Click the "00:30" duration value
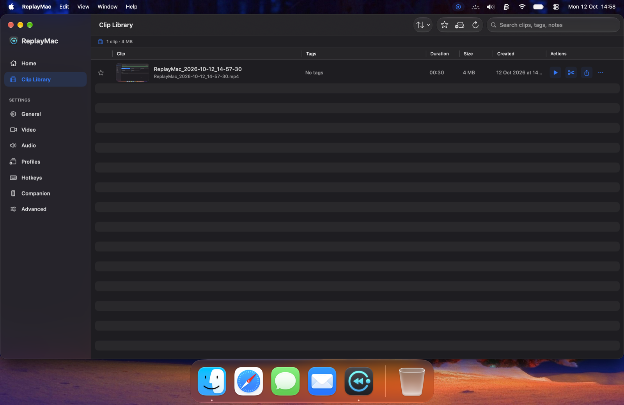Screen dimensions: 624x405 (x=437, y=73)
